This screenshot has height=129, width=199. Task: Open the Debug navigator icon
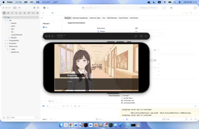29,13
